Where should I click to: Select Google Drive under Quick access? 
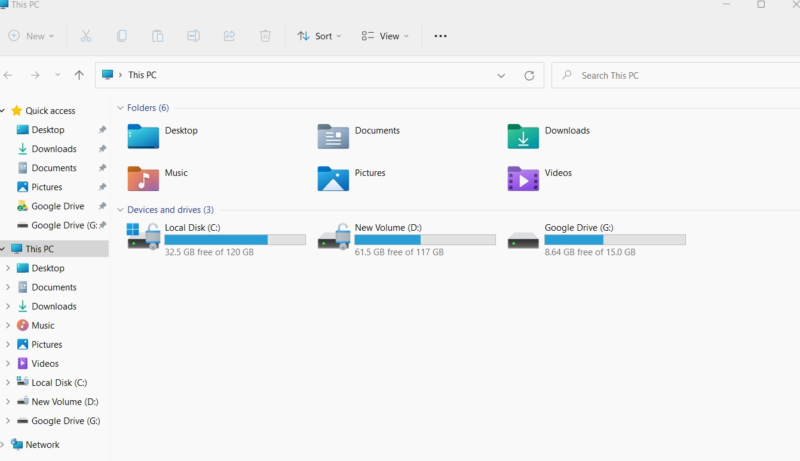[x=57, y=206]
